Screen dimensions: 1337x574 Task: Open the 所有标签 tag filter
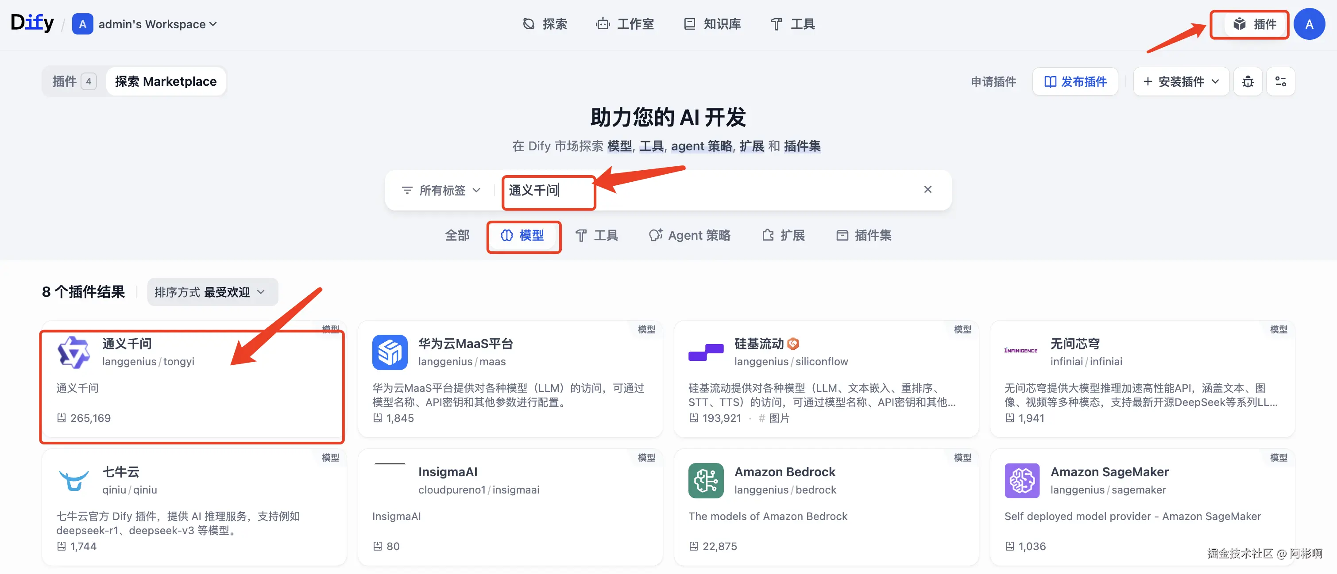point(441,190)
